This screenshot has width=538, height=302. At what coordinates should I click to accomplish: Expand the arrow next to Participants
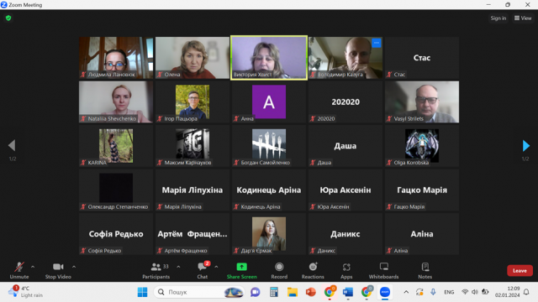(178, 267)
